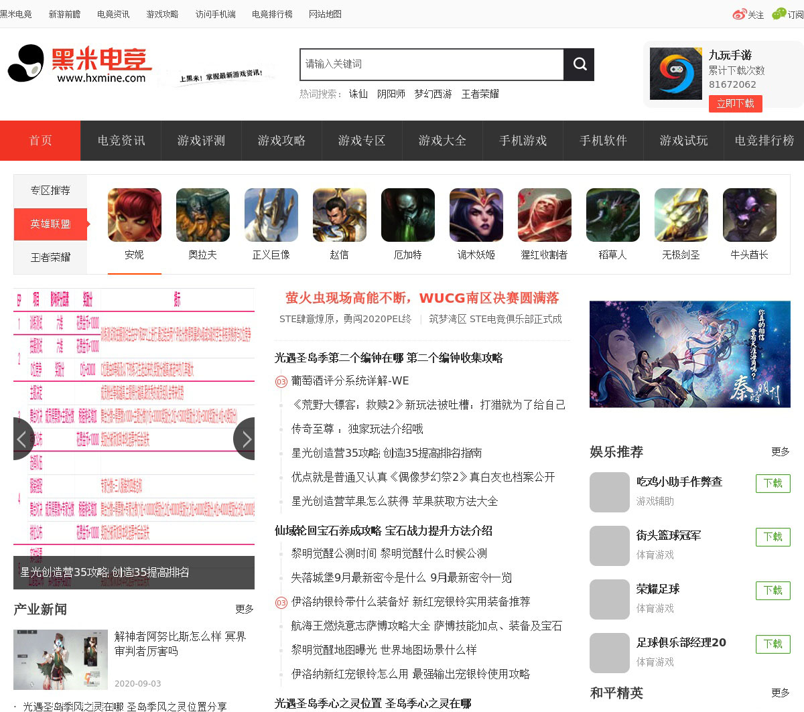804x712 pixels.
Task: Select the 厄加特 hero avatar
Action: coord(407,215)
